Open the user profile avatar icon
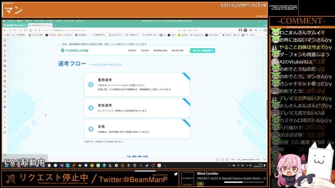The height and width of the screenshot is (188, 335). 240,30
